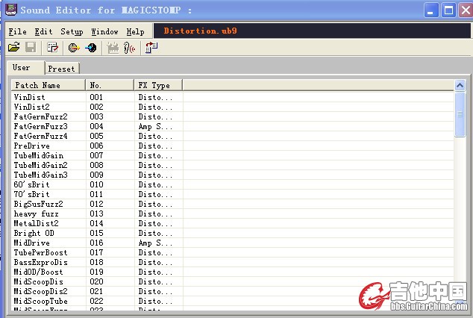
Task: Select the PreDrive patch
Action: coord(31,146)
